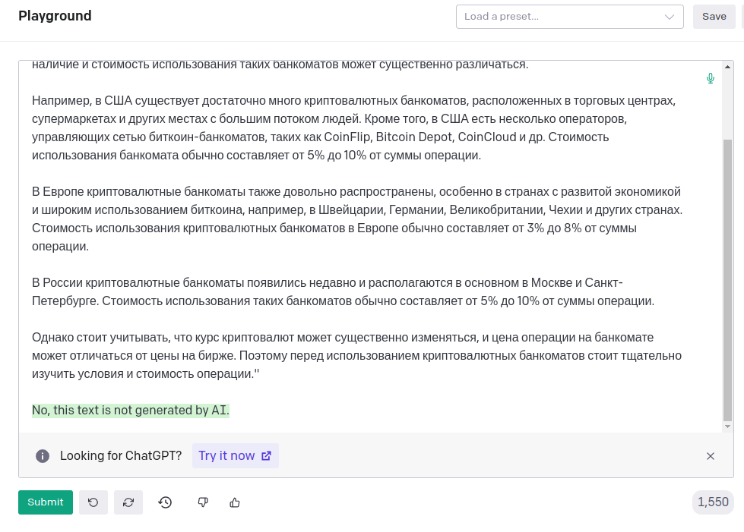Click the Submit button

(x=46, y=502)
